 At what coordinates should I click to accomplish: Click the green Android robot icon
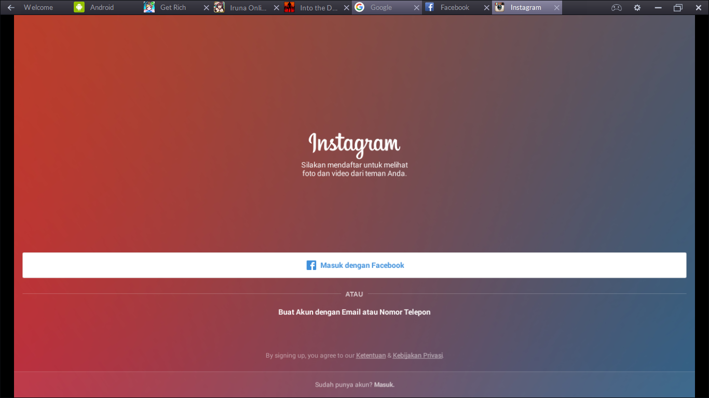coord(79,7)
